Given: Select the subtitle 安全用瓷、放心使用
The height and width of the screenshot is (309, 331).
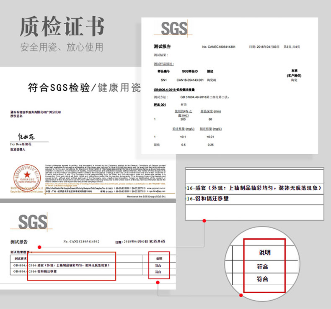Looking at the screenshot, I should 62,47.
